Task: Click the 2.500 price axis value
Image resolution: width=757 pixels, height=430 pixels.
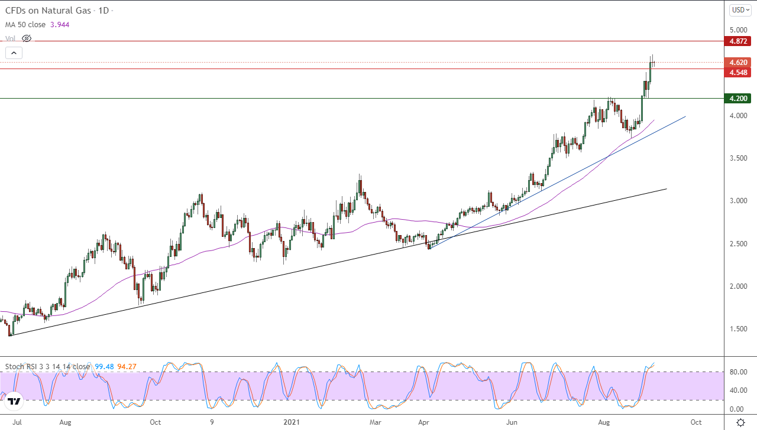Action: [x=738, y=244]
